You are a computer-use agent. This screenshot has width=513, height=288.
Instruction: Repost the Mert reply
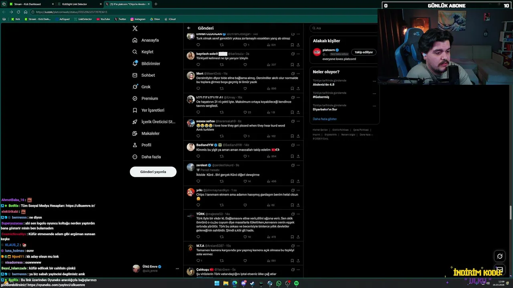click(222, 88)
